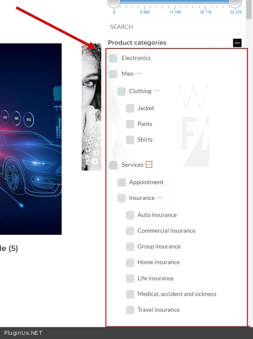The width and height of the screenshot is (253, 339).
Task: Click the right price slider handle
Action: [235, 3]
